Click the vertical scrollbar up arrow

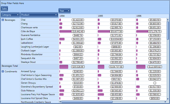[x=168, y=20]
